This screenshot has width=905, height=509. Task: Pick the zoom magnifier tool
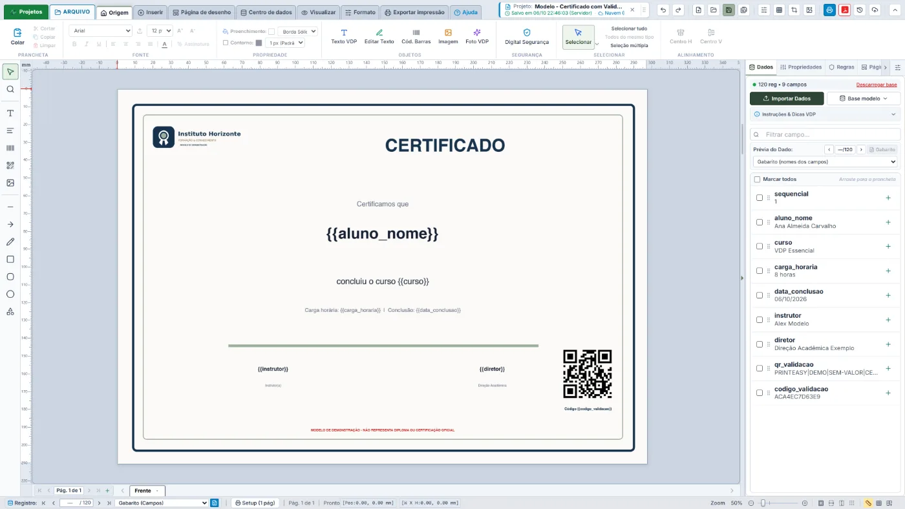click(10, 89)
